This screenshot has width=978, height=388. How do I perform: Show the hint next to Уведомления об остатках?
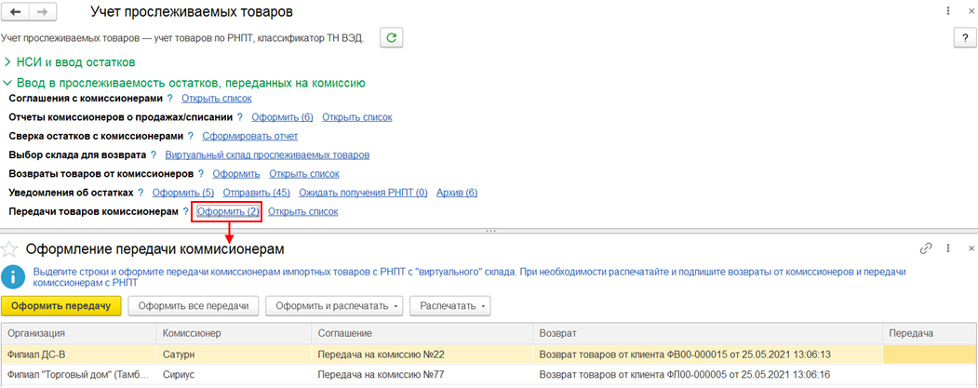coord(141,193)
